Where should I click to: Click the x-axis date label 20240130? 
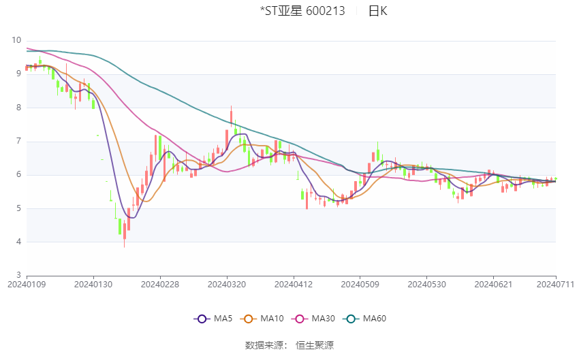click(93, 285)
